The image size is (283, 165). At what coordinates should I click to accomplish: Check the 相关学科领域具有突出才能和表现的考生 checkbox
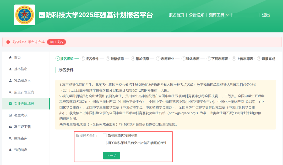[105, 143]
